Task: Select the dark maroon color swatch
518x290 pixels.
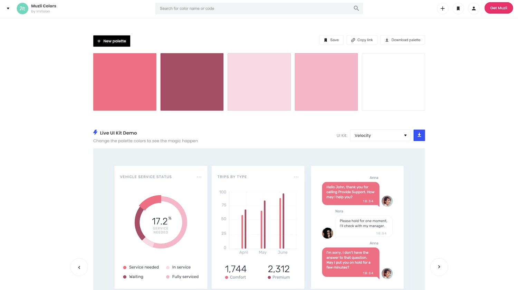Action: coord(192,82)
